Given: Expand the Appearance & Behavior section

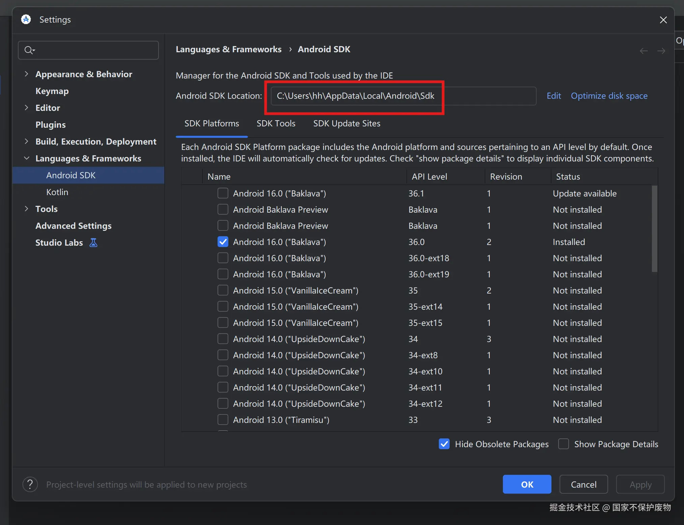Looking at the screenshot, I should (x=26, y=74).
